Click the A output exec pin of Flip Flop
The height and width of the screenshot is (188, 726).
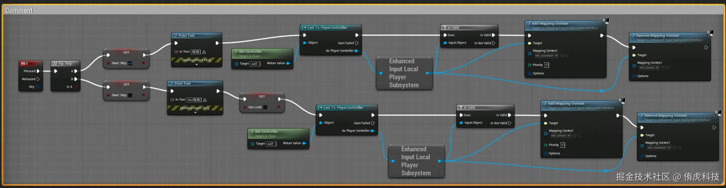[x=76, y=71]
